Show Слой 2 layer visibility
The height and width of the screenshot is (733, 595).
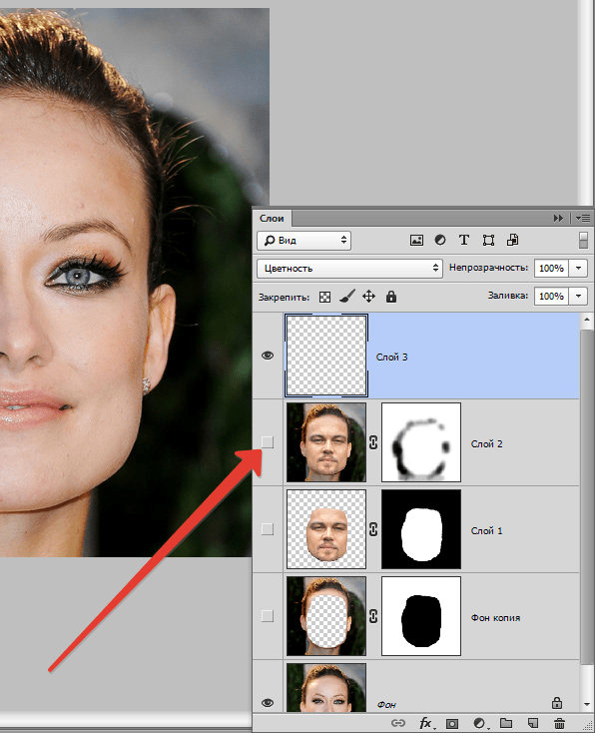coord(268,442)
